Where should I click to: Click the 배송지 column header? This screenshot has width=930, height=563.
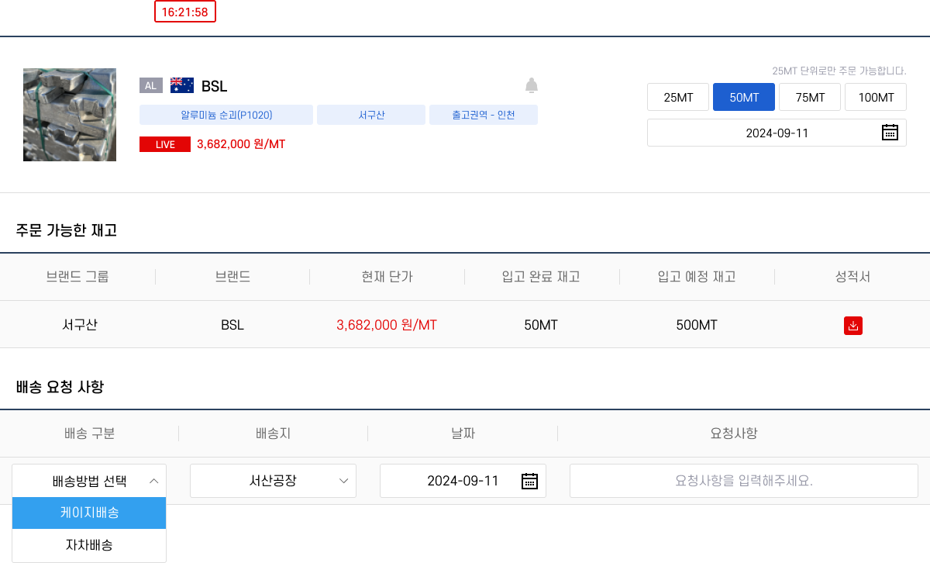(273, 433)
